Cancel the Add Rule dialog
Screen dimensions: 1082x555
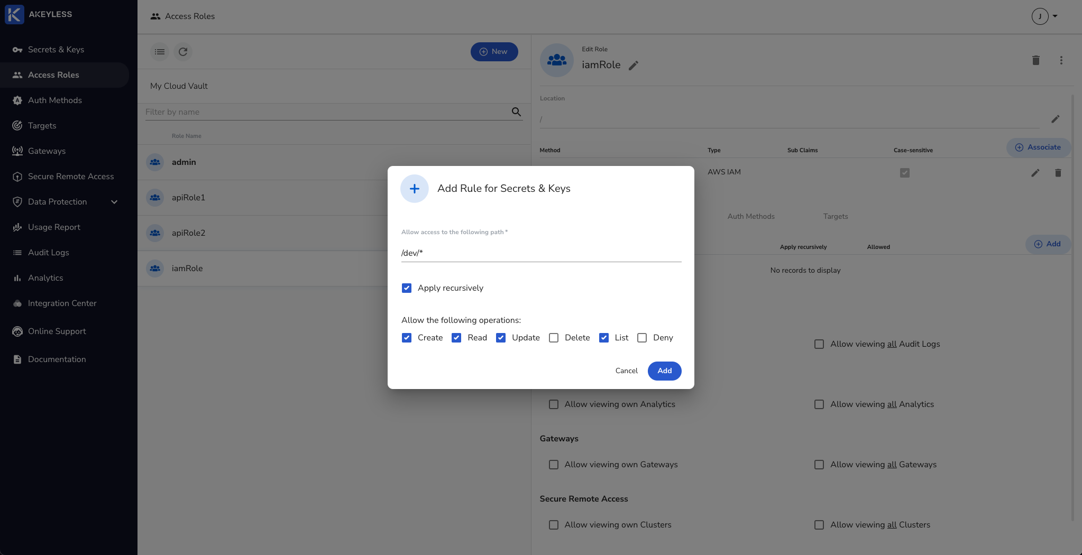pos(627,371)
